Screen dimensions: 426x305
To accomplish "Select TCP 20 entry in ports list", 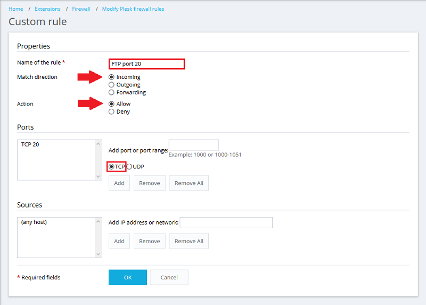I will click(x=30, y=145).
